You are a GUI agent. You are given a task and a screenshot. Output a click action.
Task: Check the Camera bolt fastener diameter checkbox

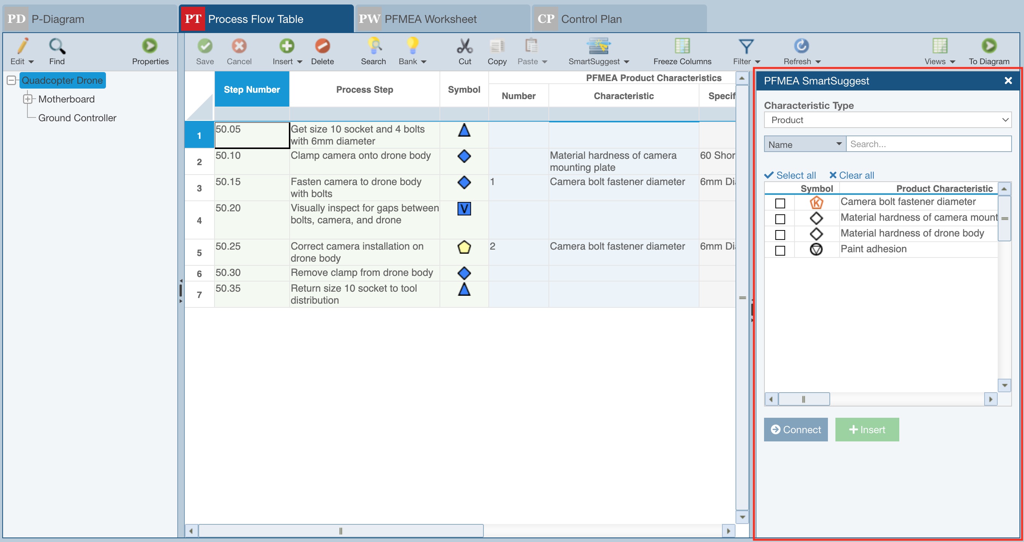[x=780, y=203]
